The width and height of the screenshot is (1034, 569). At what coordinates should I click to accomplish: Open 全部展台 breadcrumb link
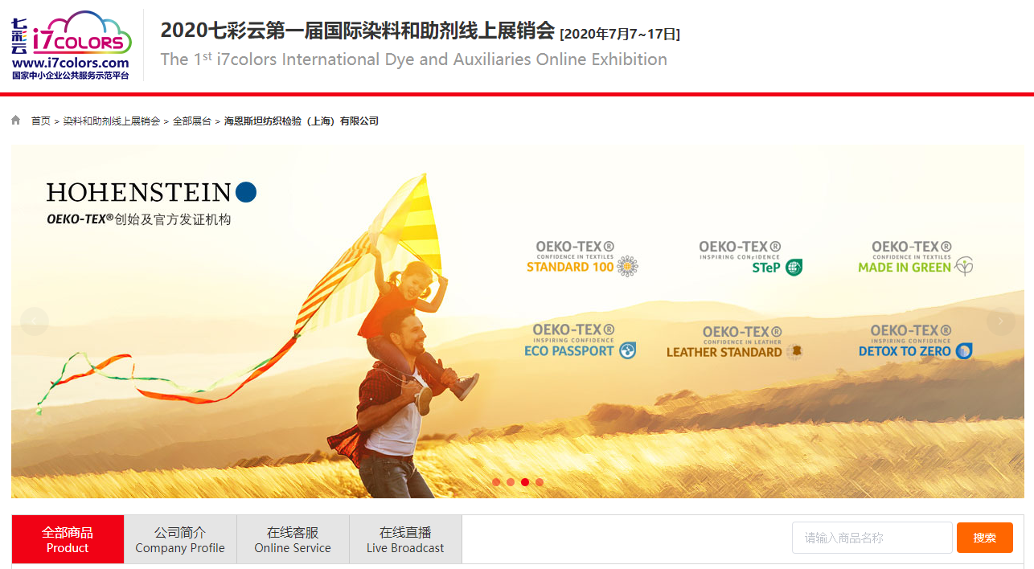click(x=192, y=121)
